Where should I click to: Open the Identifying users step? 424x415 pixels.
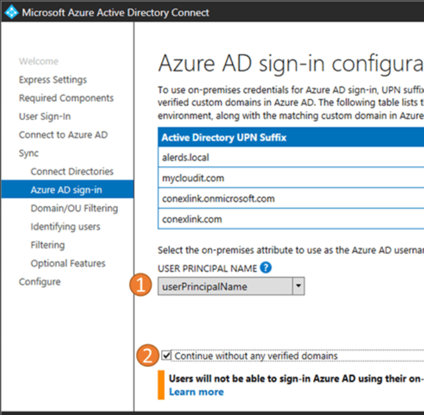point(65,227)
